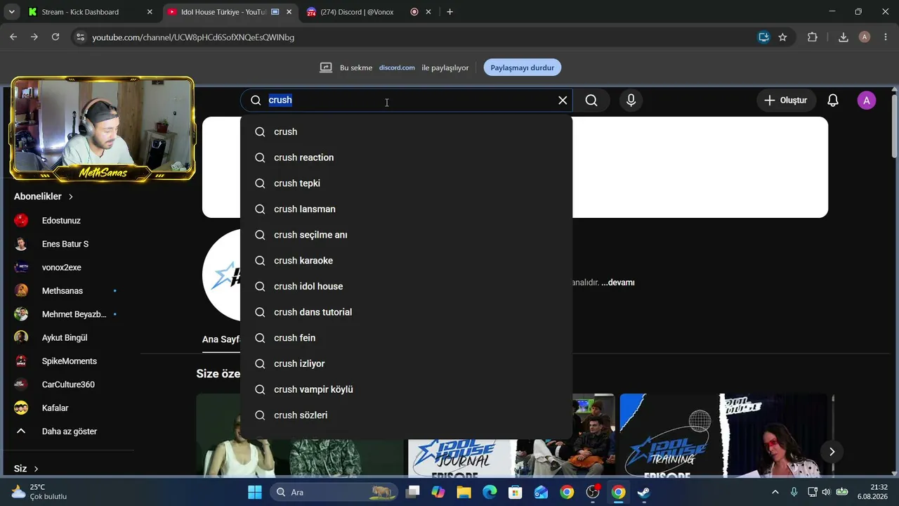Screen dimensions: 899x506
Task: Launch Copilot from the taskbar
Action: [x=438, y=492]
